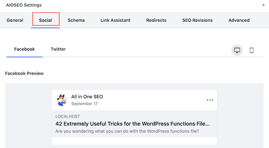Choose the desktop preview icon
The image size is (269, 148).
237,50
